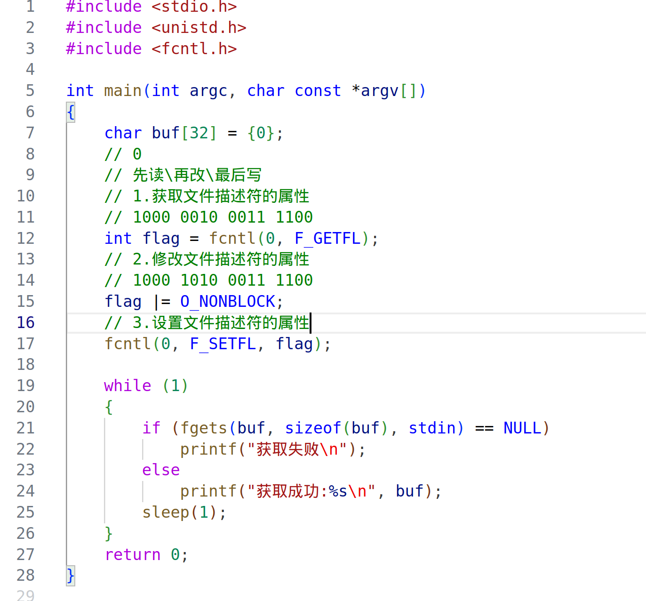The width and height of the screenshot is (646, 601).
Task: Click the 'else' keyword
Action: point(161,470)
